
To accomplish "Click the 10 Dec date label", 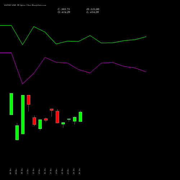I will pos(22,171).
